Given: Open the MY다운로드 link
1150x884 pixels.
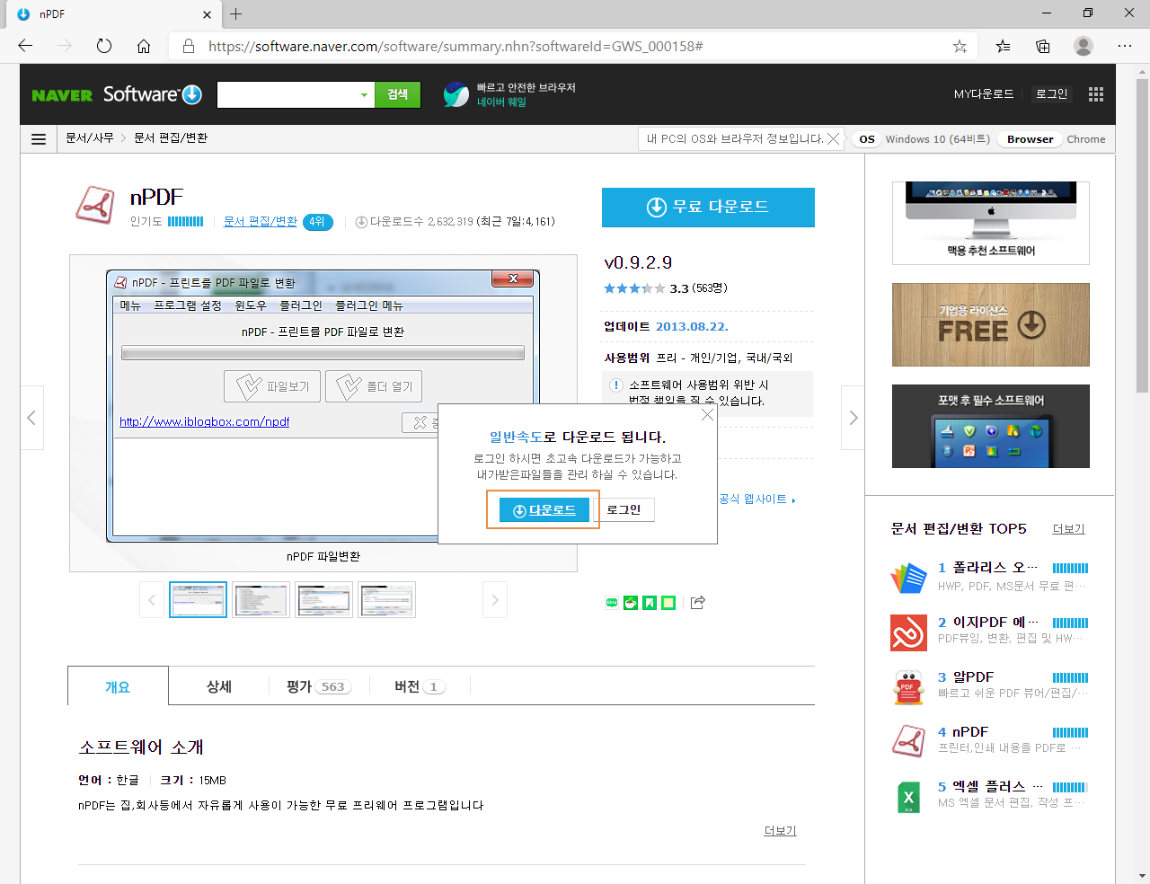Looking at the screenshot, I should pos(984,94).
